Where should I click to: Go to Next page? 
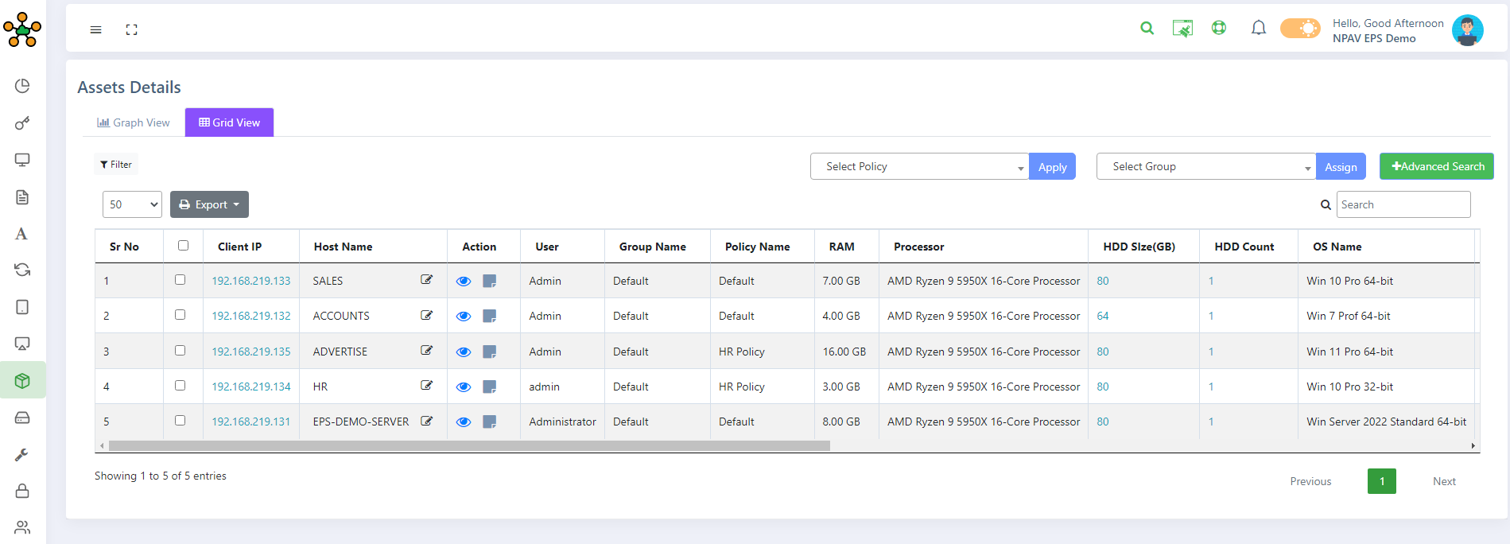(x=1444, y=481)
